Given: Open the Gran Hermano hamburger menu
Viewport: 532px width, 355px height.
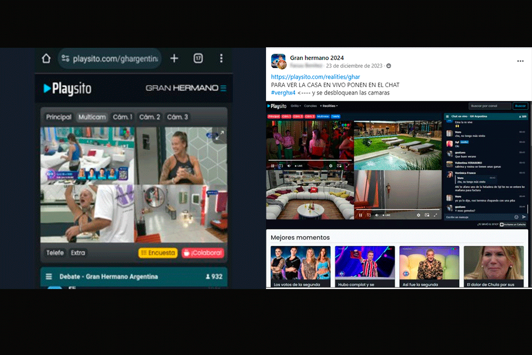Looking at the screenshot, I should pyautogui.click(x=223, y=88).
